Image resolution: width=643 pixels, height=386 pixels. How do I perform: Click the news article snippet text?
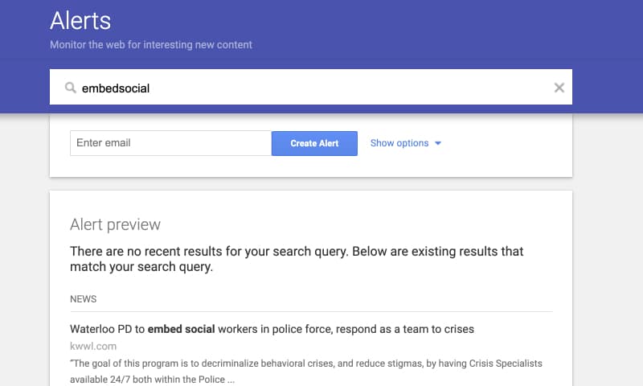click(306, 372)
